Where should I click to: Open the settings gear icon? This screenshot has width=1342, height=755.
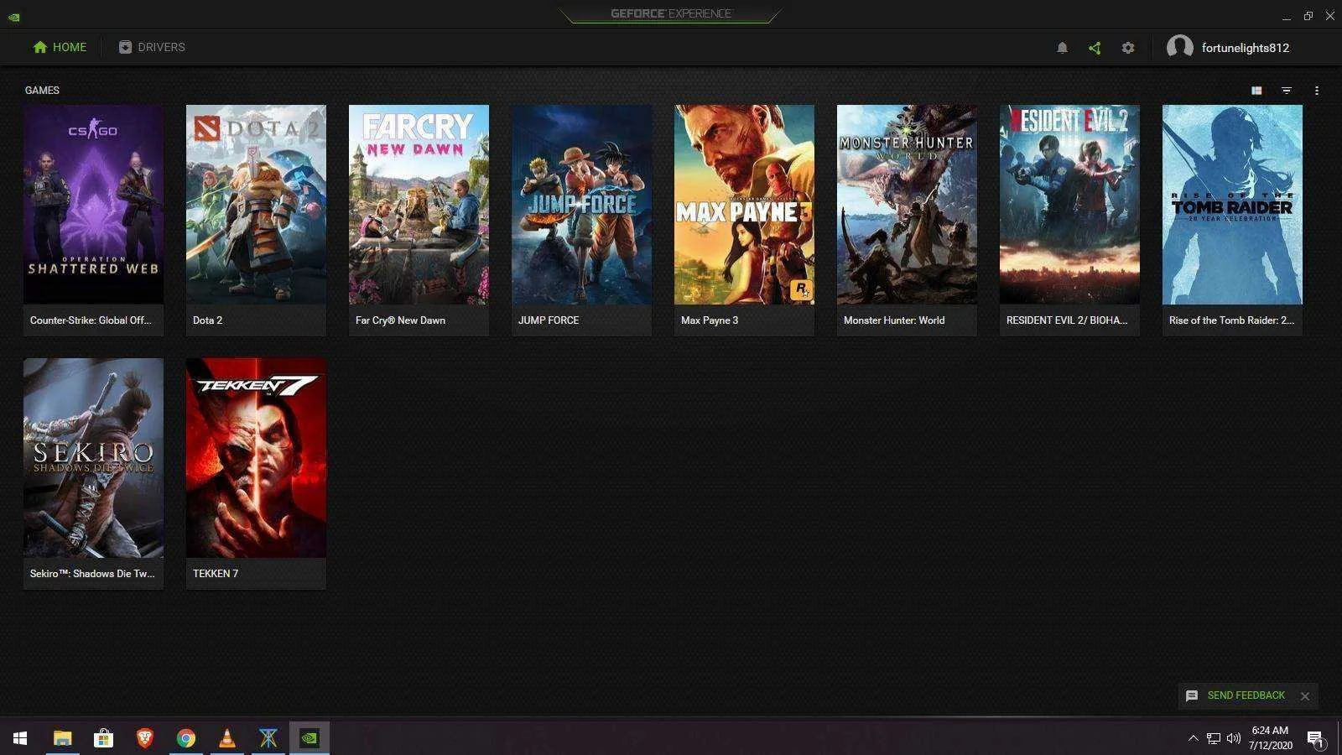(1128, 48)
